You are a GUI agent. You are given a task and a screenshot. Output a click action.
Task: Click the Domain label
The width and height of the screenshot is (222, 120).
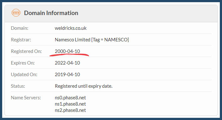pos(20,28)
